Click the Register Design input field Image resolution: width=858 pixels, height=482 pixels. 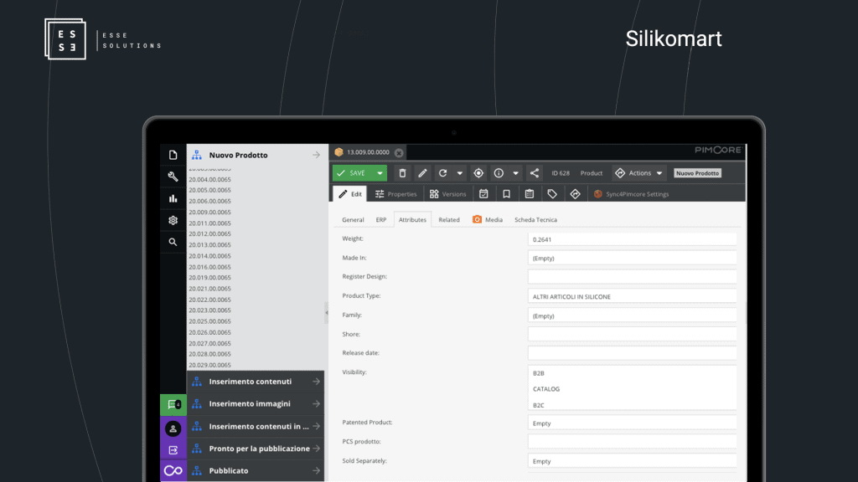coord(632,276)
